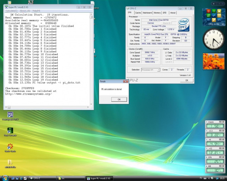Click the +3.3 voltage monitor readout
This screenshot has width=227, height=181.
[x=215, y=135]
